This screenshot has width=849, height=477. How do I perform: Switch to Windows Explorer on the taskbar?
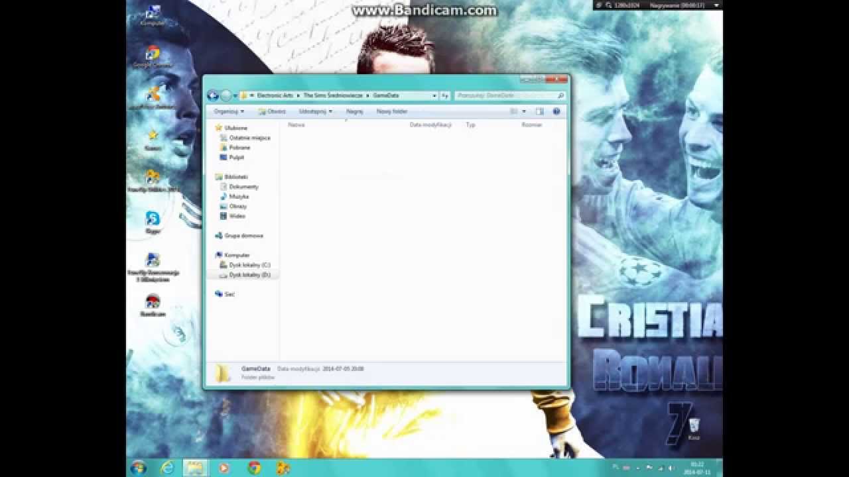(195, 468)
